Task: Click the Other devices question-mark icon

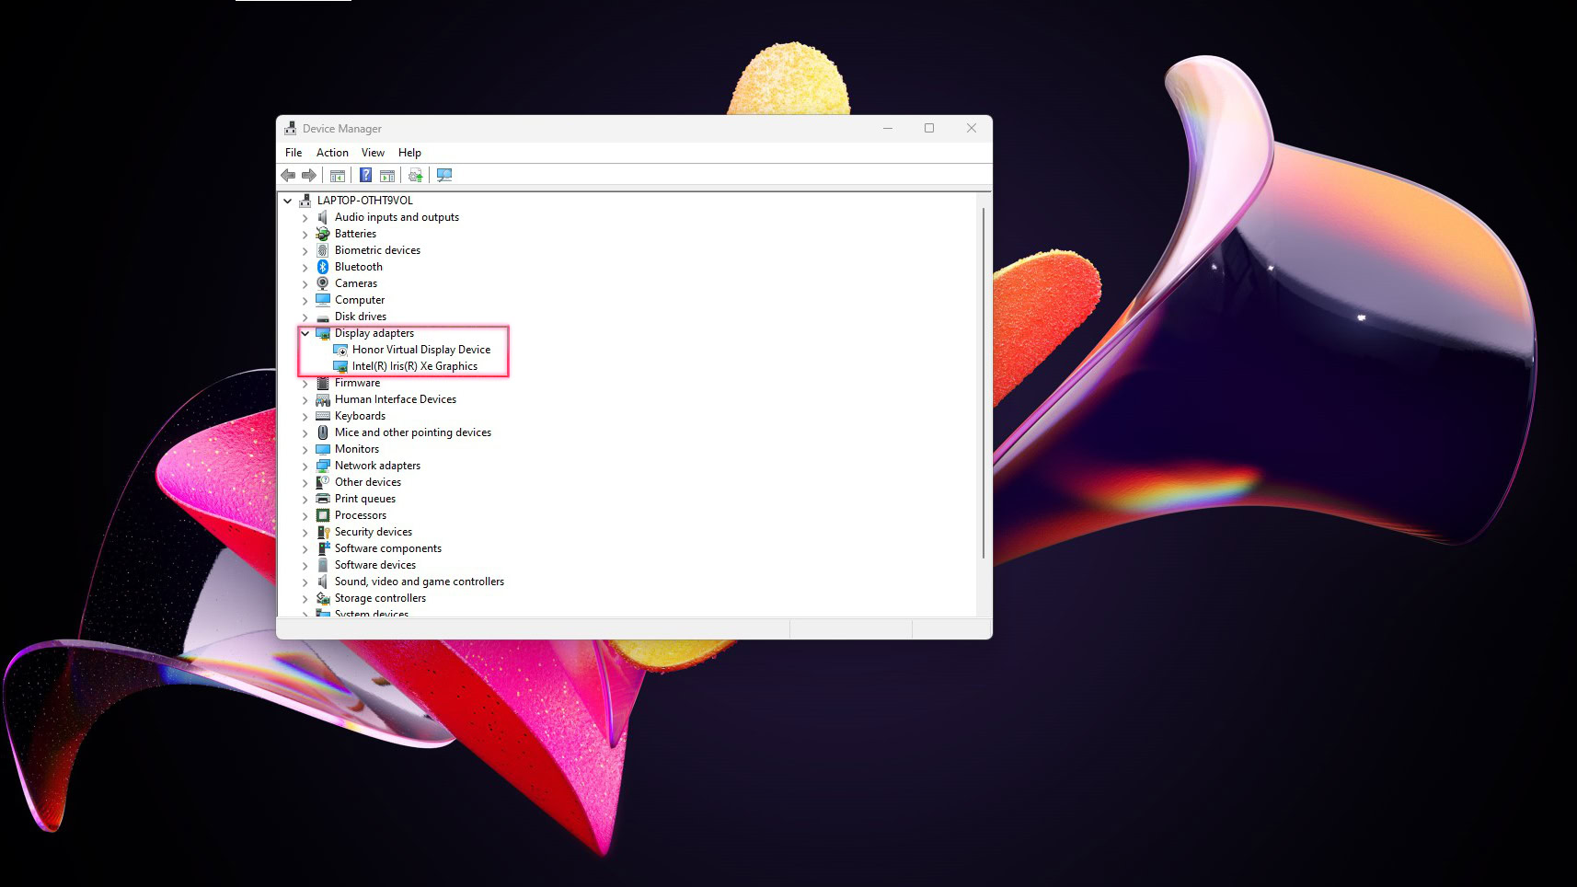Action: (323, 482)
